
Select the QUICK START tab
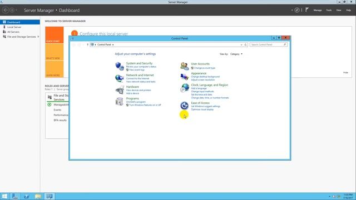coord(55,35)
